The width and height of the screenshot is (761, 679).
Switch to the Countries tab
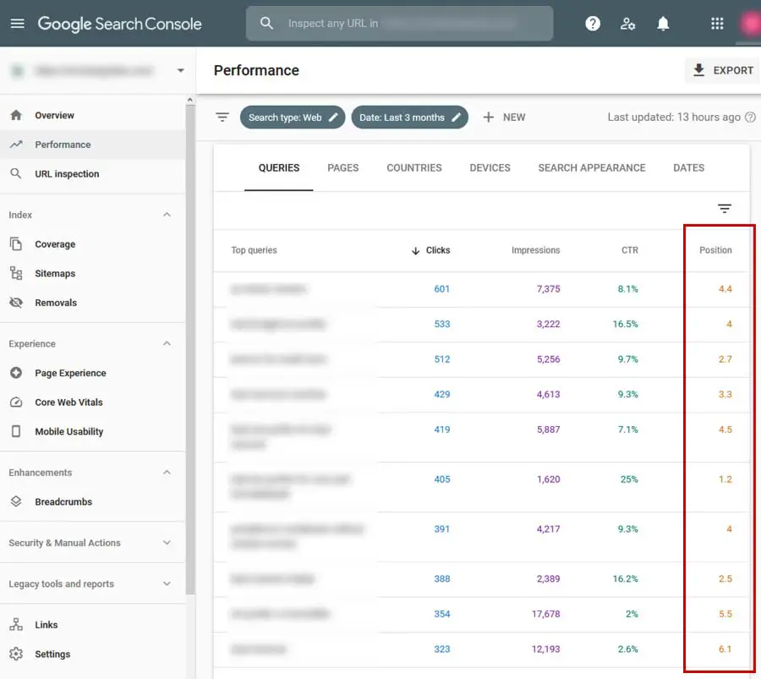(x=414, y=167)
